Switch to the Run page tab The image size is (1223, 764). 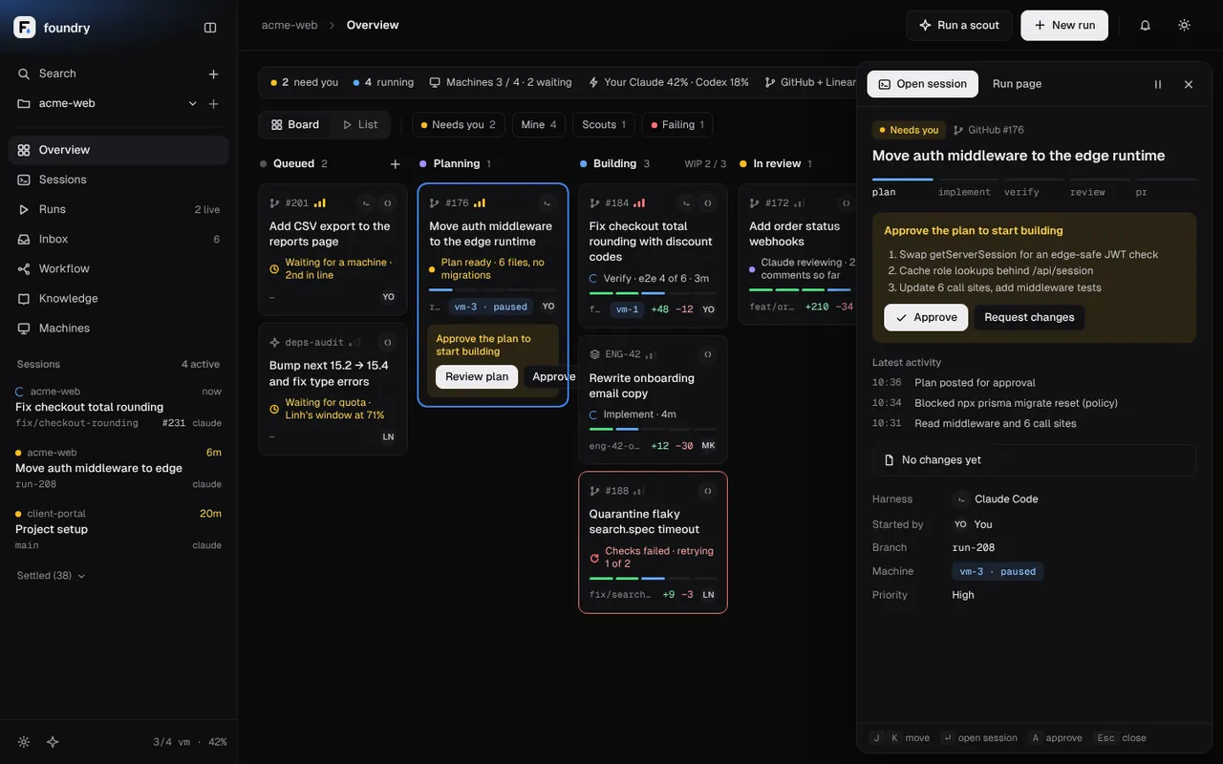click(x=1017, y=84)
